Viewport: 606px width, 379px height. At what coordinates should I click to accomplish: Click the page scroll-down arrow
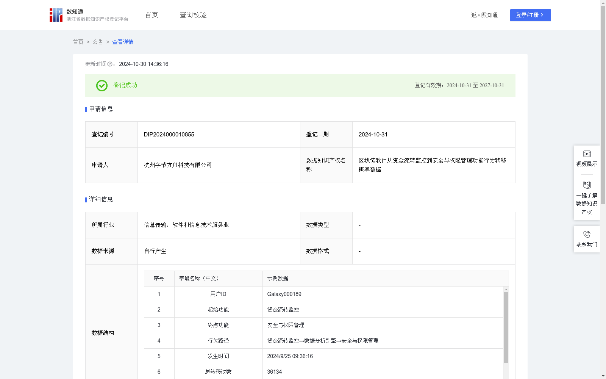(603, 376)
